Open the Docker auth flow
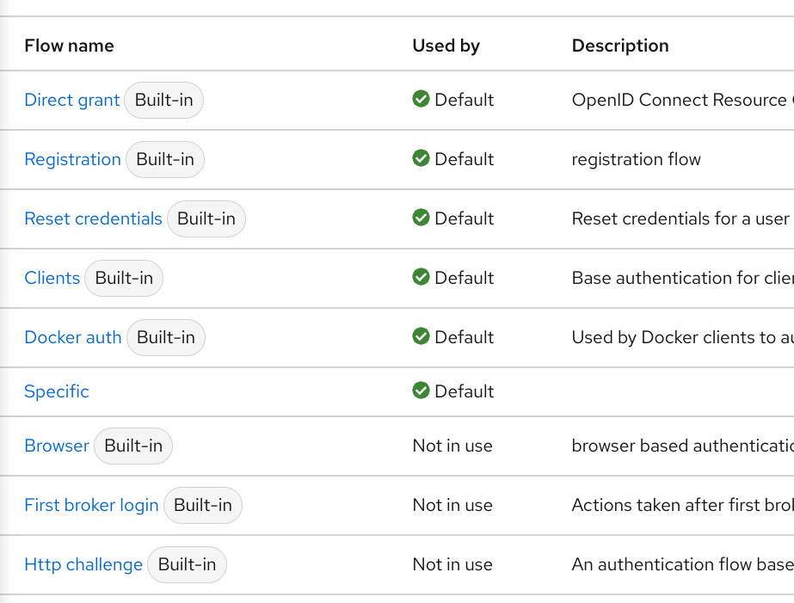 coord(72,337)
